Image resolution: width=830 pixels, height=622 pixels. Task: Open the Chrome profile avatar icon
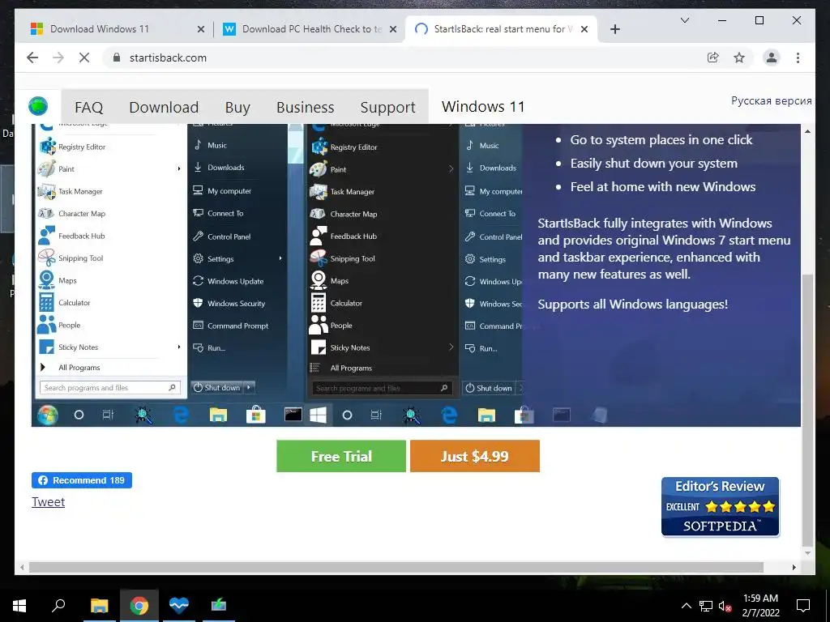tap(772, 58)
